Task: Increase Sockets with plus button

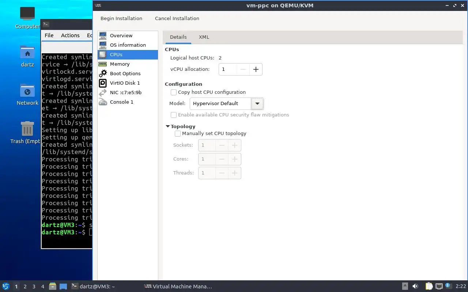Action: click(x=234, y=145)
